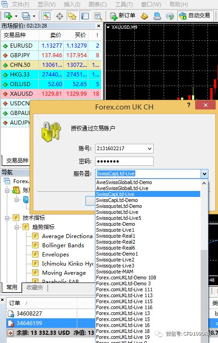The image size is (218, 343).
Task: Toggle the Data Window crosshair icon
Action: coord(59,16)
